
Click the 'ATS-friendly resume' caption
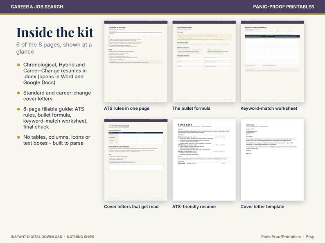click(x=194, y=207)
